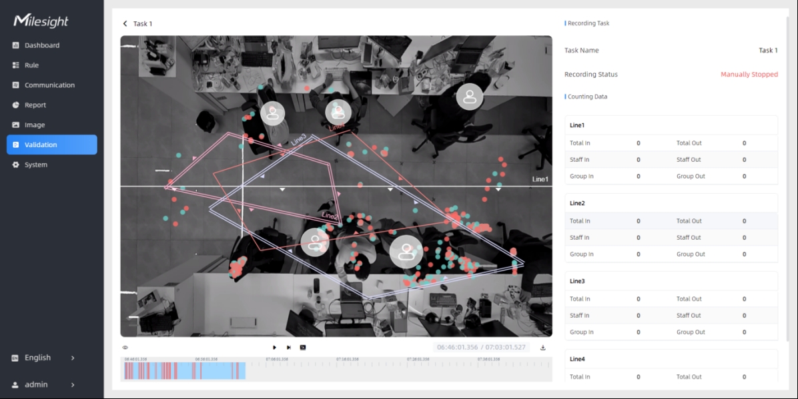Click the playback timestamp display
This screenshot has width=798, height=399.
(480, 347)
